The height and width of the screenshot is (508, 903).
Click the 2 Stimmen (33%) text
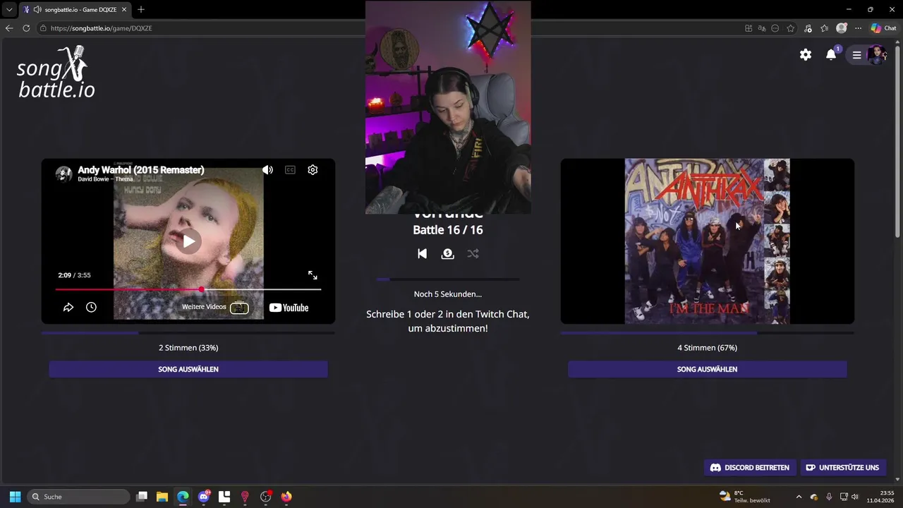[x=188, y=348]
